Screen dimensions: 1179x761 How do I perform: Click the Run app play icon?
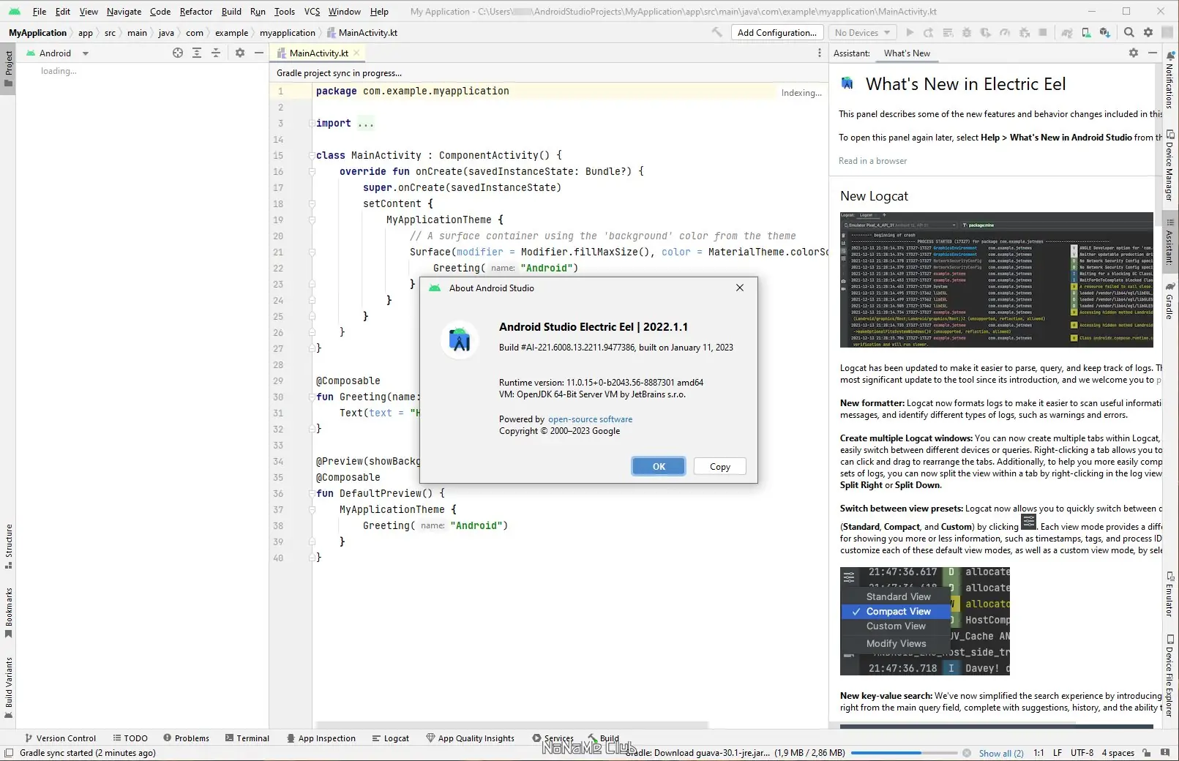[x=910, y=32]
